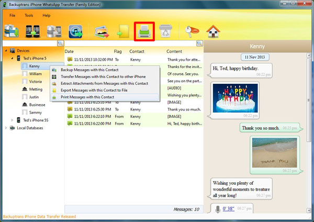Collapse Ted's iPhone 5 node
The image size is (314, 222).
(12, 58)
